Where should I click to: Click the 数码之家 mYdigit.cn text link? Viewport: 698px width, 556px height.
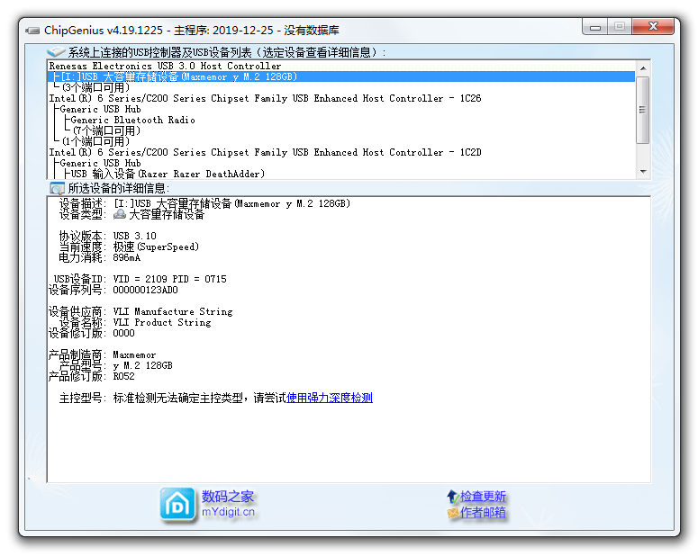tap(228, 505)
